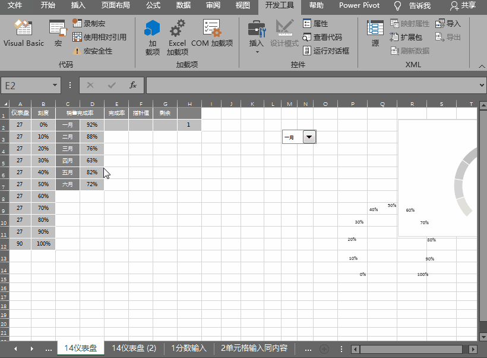Viewport: 487px width, 358px height.
Task: Click 查看代码 view code
Action: (x=322, y=37)
